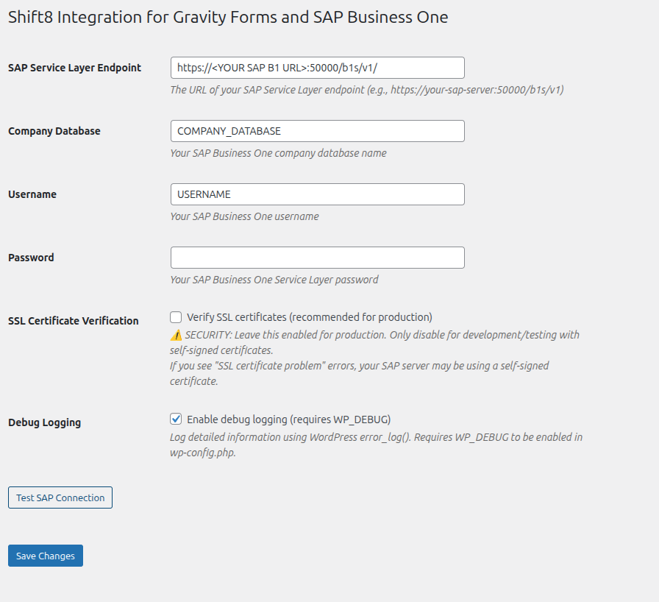Click the SSL Certificate Verification label
This screenshot has height=602, width=659.
click(73, 321)
